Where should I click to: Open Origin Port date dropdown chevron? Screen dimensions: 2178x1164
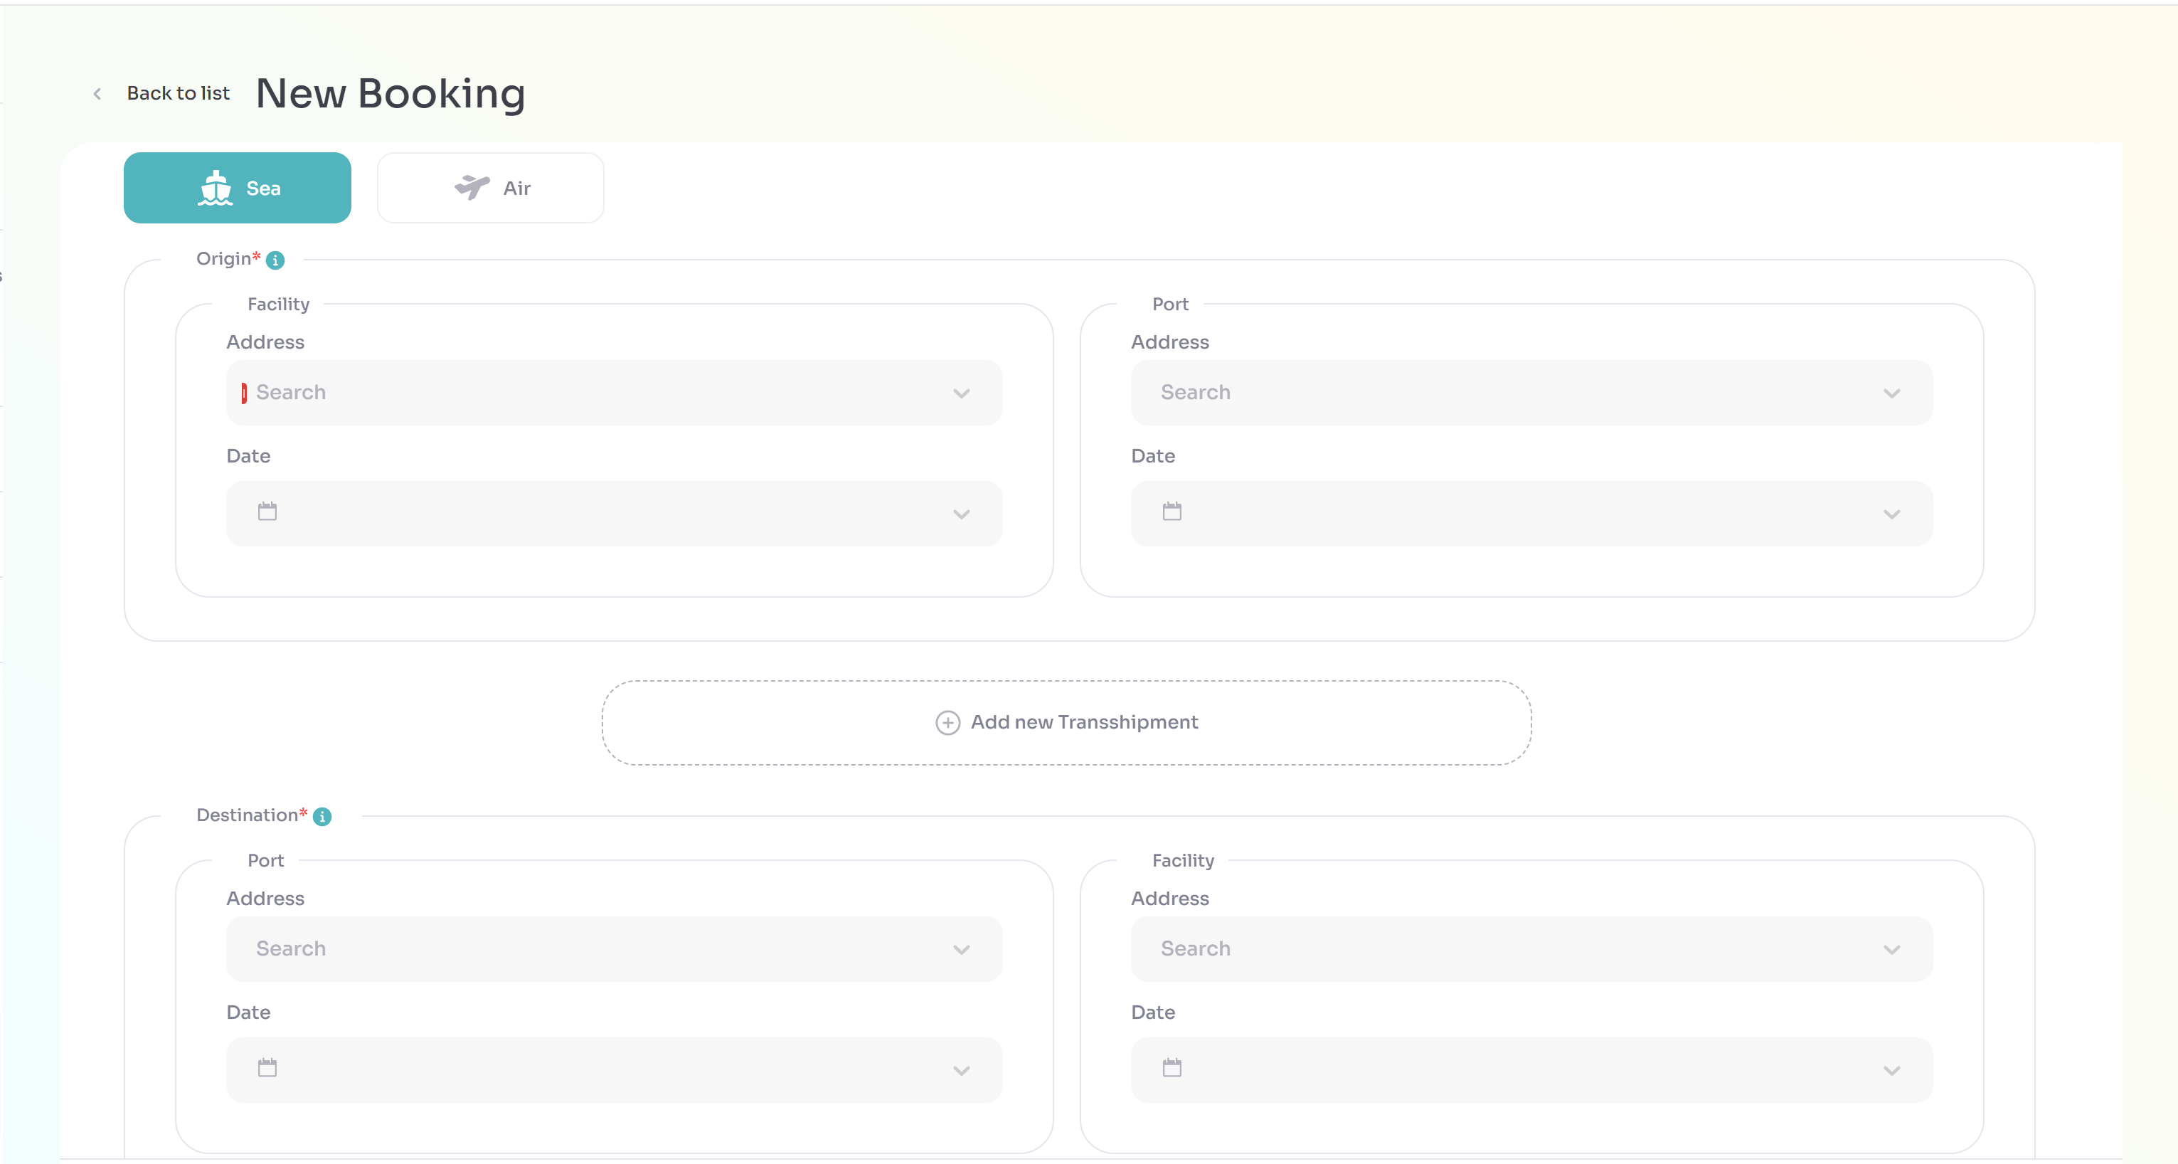(x=1891, y=514)
